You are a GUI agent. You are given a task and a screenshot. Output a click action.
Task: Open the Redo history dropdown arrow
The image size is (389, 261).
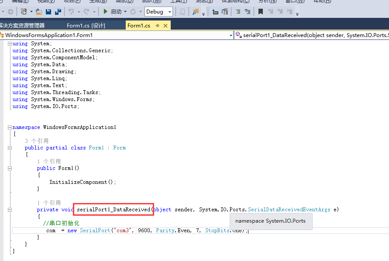[x=94, y=12]
